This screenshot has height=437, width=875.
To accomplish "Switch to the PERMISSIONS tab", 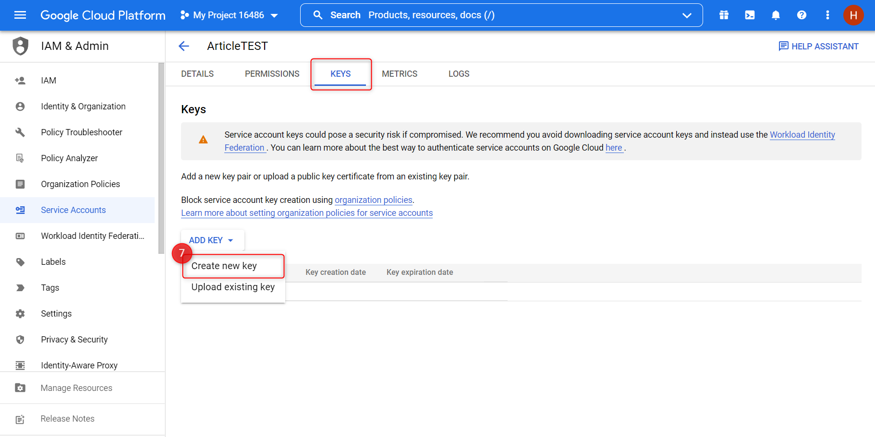I will point(272,74).
